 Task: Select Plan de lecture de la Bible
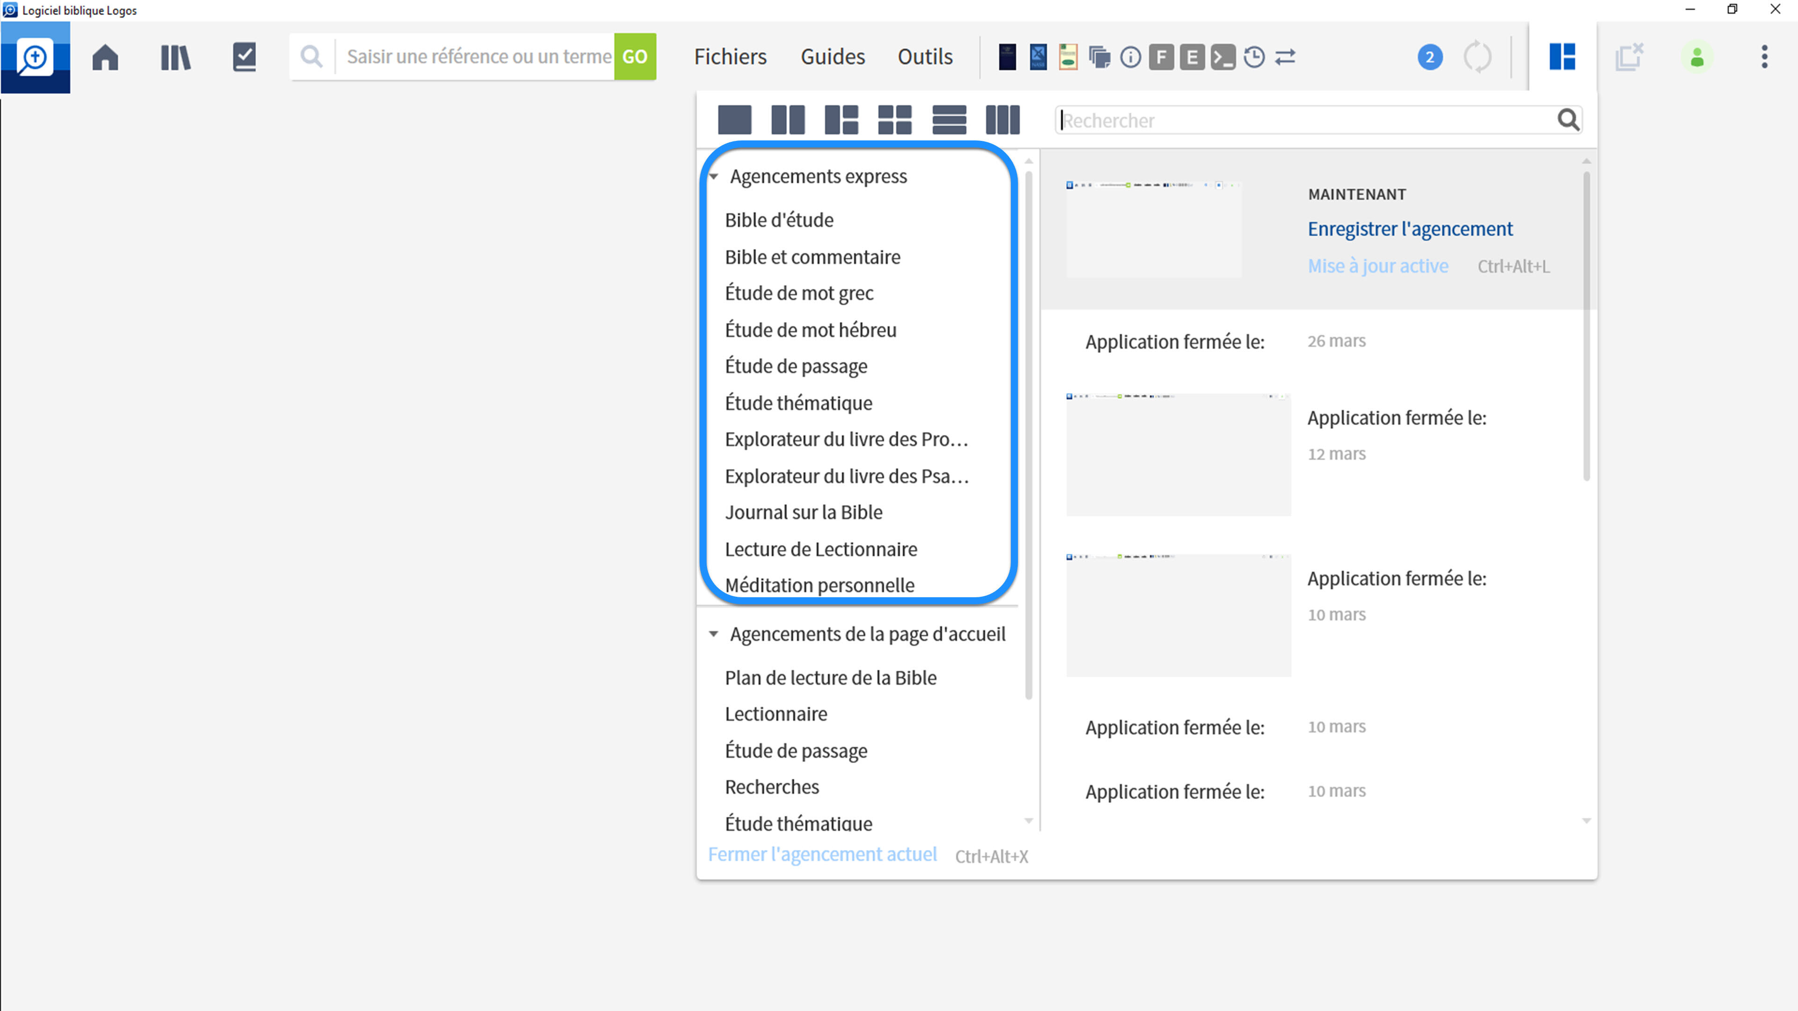[831, 678]
